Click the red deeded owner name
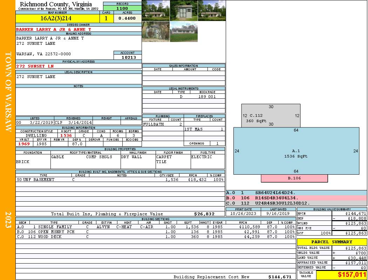This screenshot has height=280, width=368. click(54, 29)
